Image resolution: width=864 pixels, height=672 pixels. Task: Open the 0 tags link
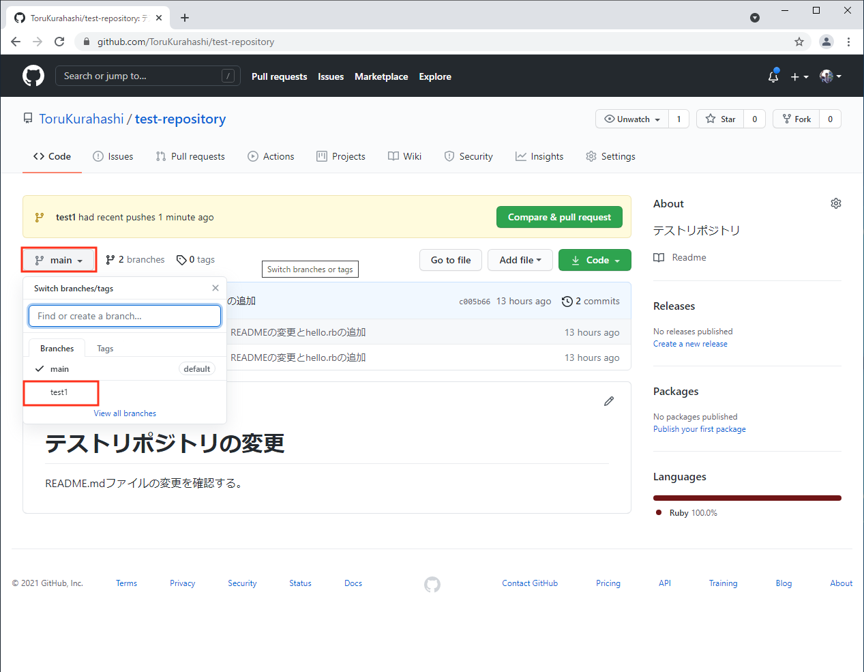pyautogui.click(x=196, y=260)
